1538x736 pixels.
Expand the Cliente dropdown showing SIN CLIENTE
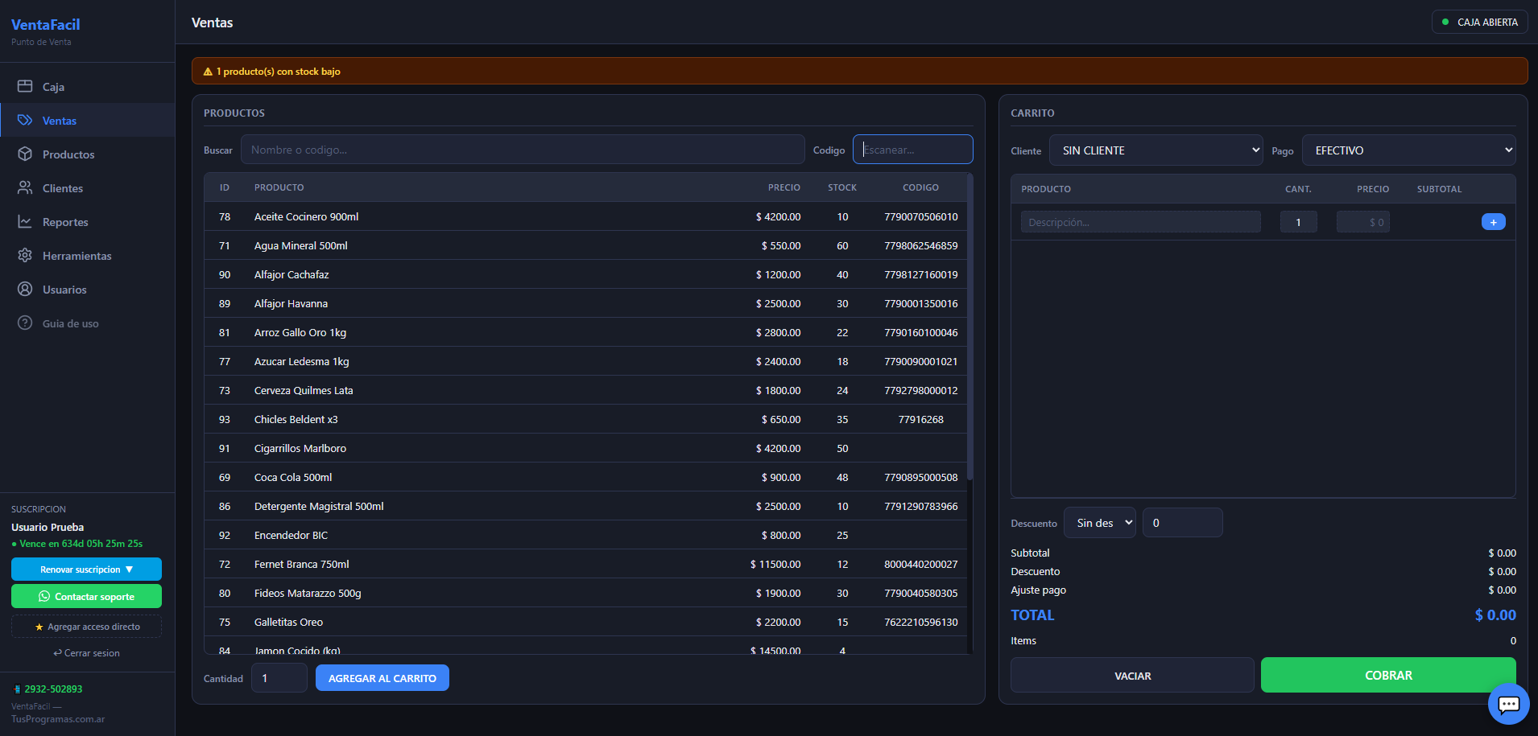pos(1156,150)
